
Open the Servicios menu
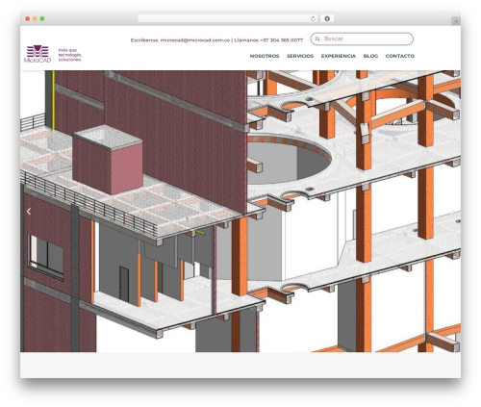point(300,56)
